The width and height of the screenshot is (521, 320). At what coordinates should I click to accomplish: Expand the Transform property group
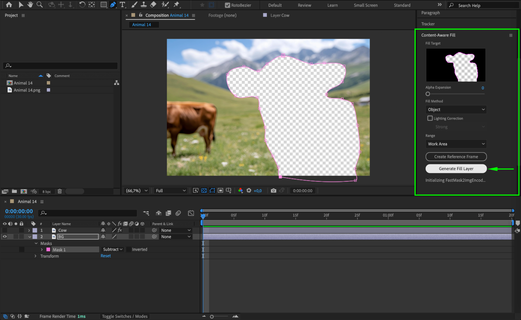click(35, 256)
